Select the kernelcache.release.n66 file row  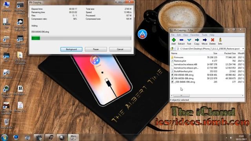tap(207, 64)
